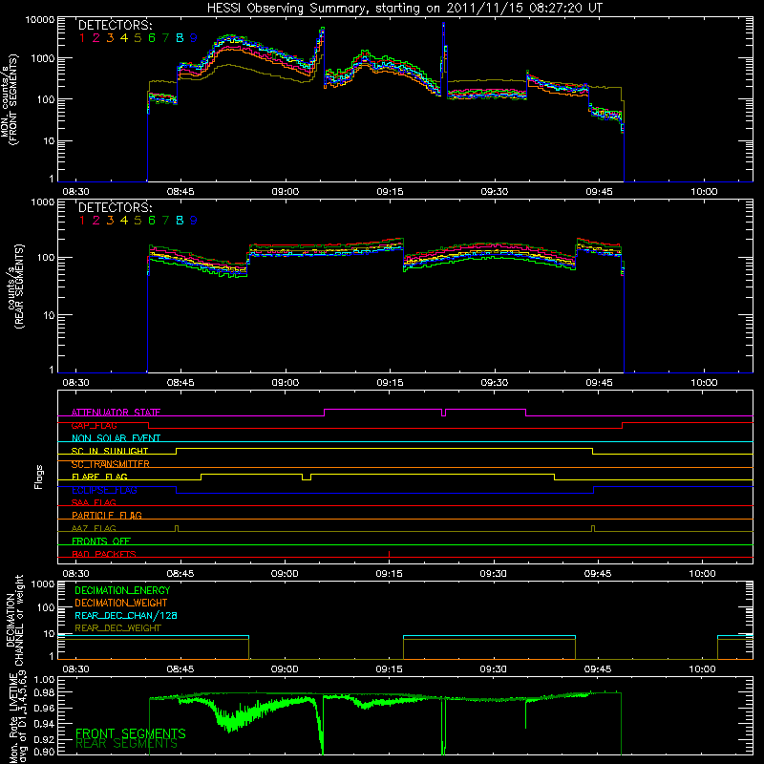Click the 0.90 livetime axis tick label
This screenshot has width=764, height=764.
(x=44, y=752)
